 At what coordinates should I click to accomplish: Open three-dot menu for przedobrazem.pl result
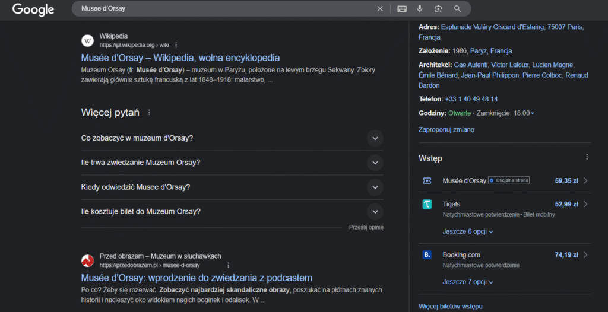tap(228, 265)
